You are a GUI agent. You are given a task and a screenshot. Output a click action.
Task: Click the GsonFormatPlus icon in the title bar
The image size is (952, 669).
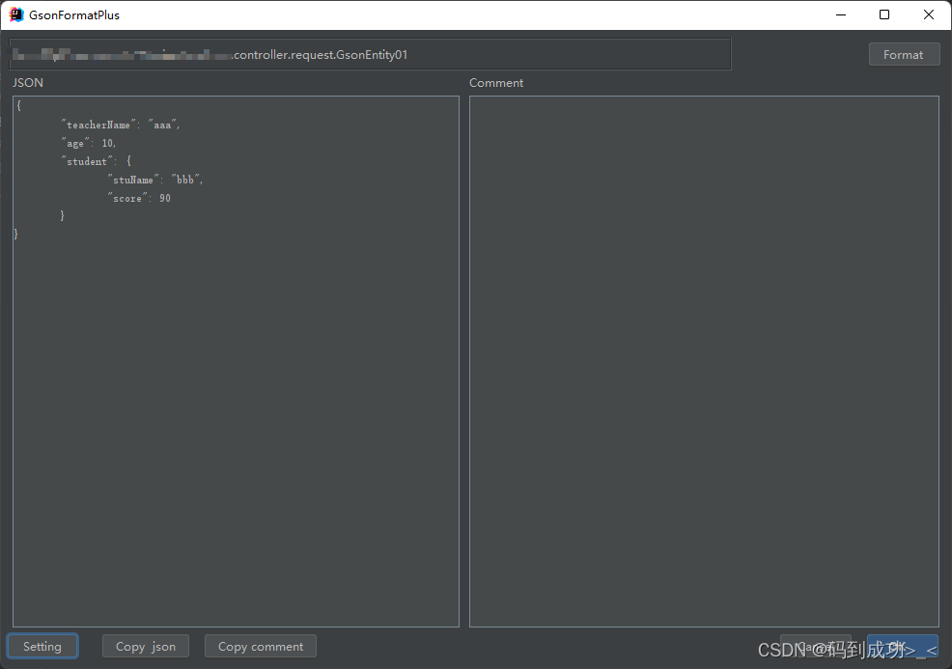[15, 14]
